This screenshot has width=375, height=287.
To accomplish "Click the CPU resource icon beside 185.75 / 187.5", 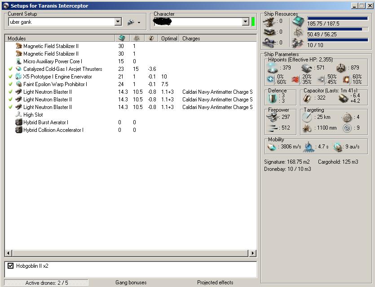I will coord(298,22).
